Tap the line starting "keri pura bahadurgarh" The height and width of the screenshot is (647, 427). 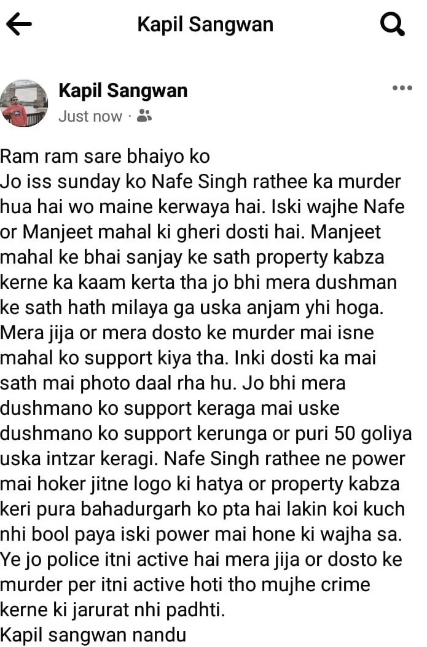[x=202, y=509]
